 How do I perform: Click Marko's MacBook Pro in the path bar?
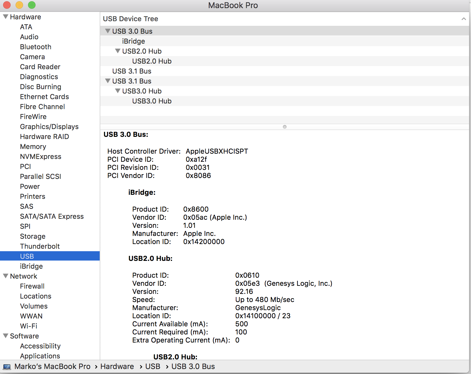pos(52,367)
